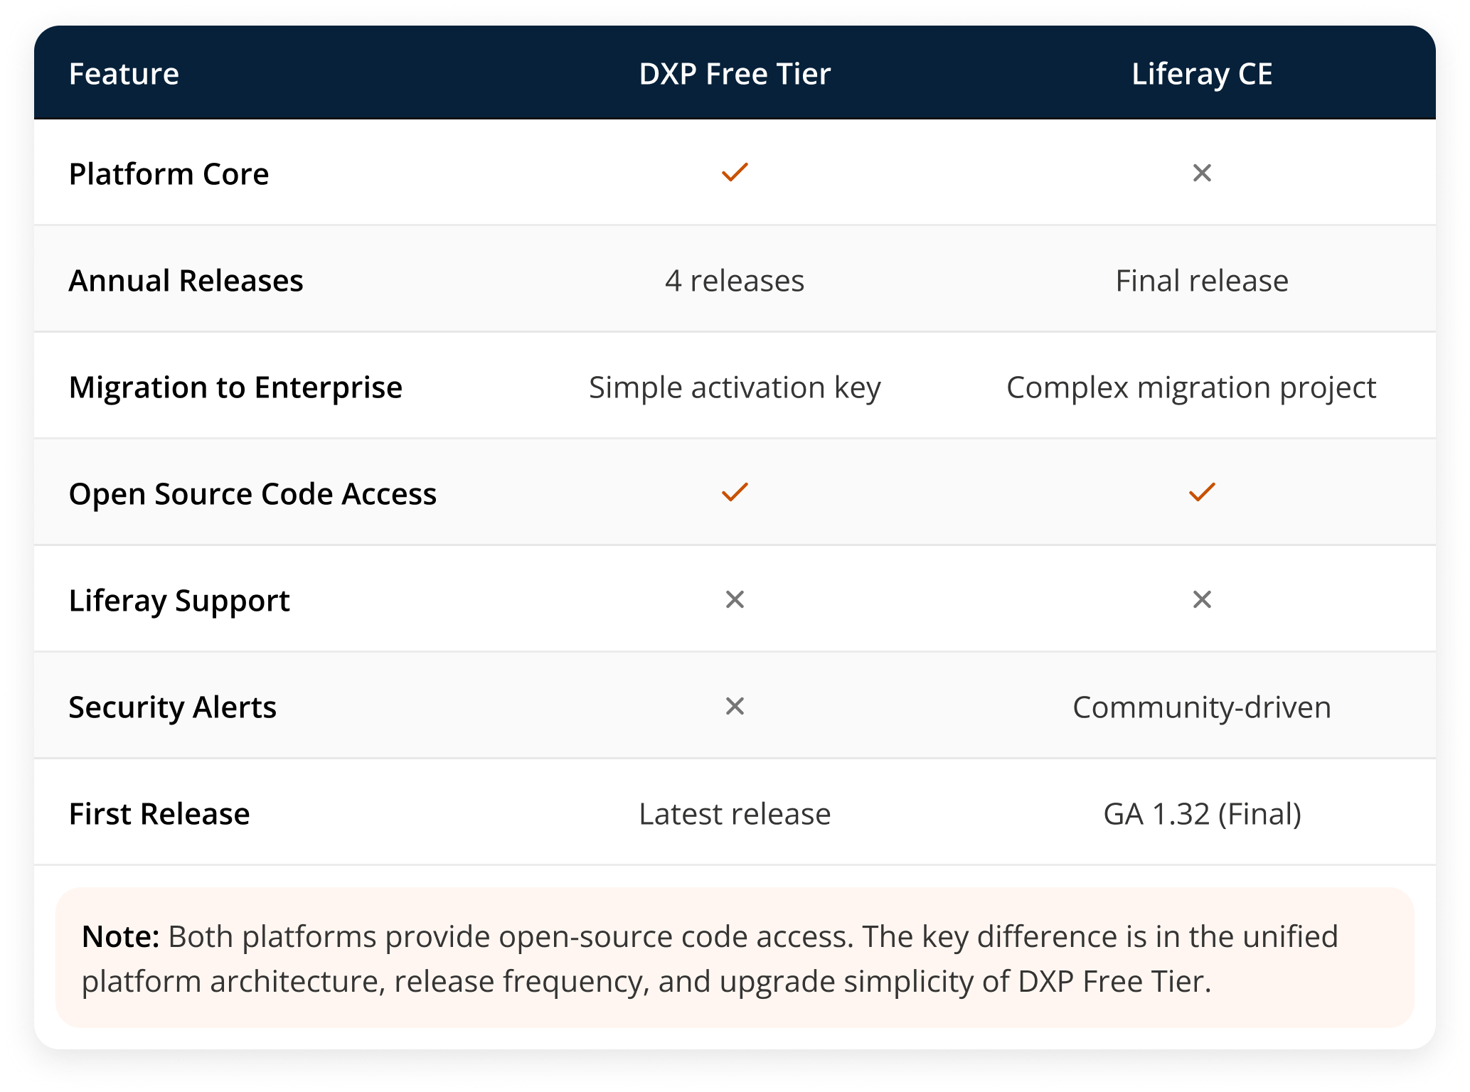The height and width of the screenshot is (1092, 1470).
Task: Click the 'Community-driven' cell
Action: [1202, 707]
